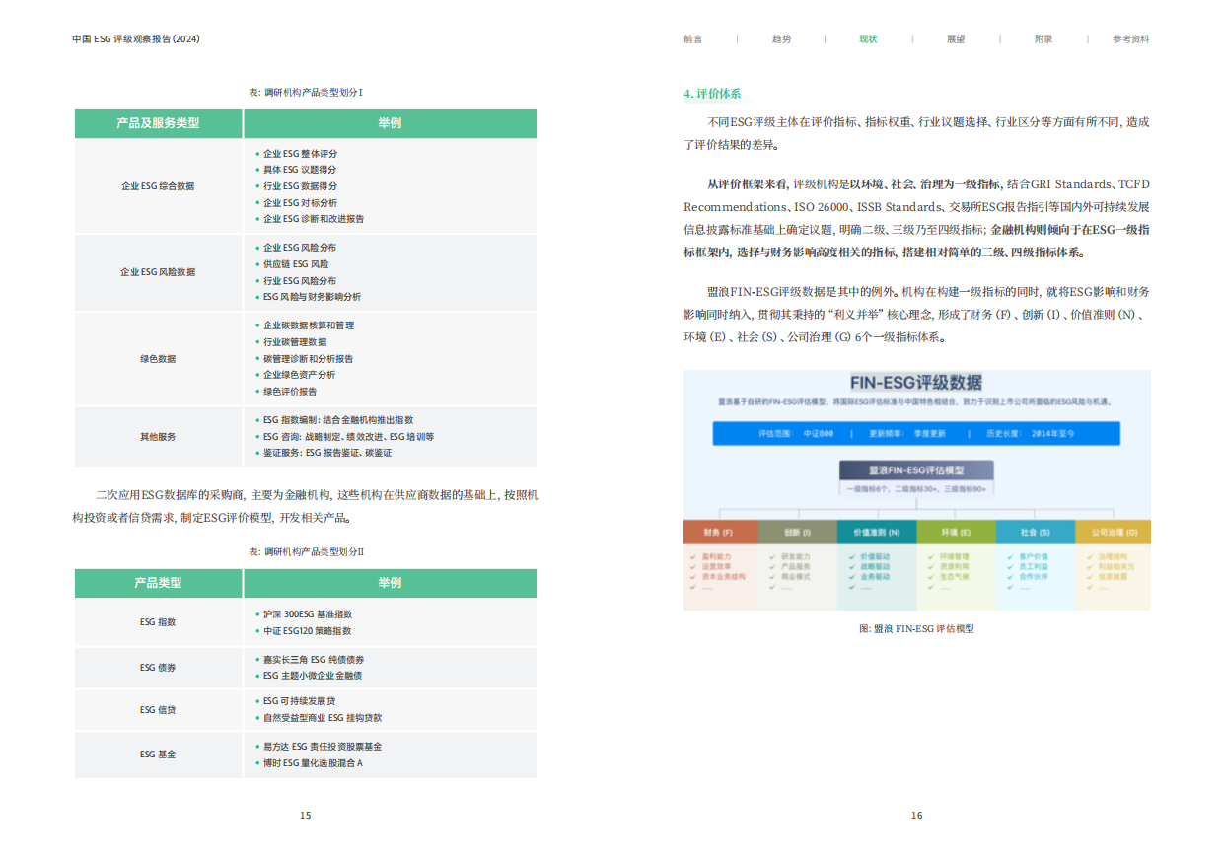This screenshot has width=1223, height=864.
Task: Switch to the 趋势 section tab
Action: 781,39
